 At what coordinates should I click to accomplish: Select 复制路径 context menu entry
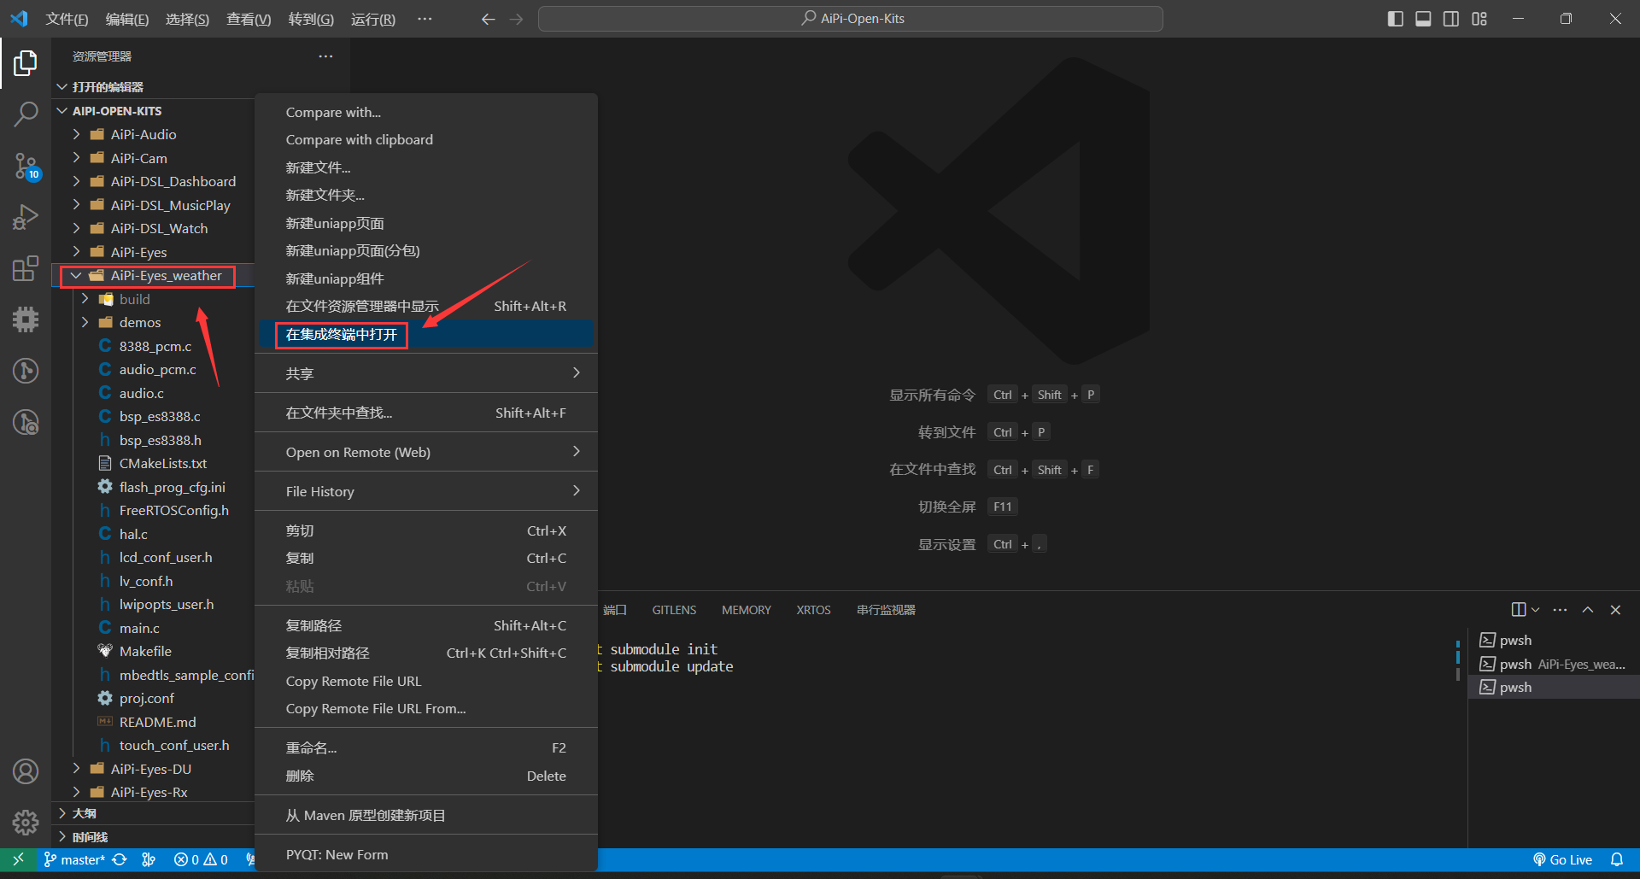point(426,625)
